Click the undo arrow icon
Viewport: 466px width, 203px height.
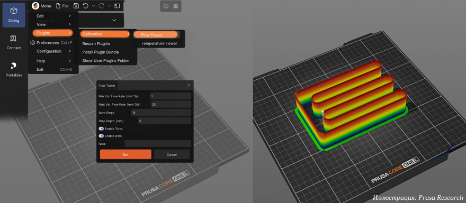pos(86,6)
